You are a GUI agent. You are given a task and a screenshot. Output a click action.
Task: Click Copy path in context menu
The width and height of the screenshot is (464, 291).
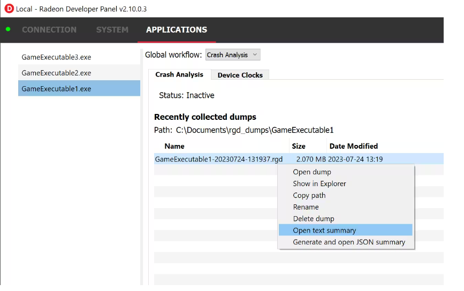click(x=309, y=195)
